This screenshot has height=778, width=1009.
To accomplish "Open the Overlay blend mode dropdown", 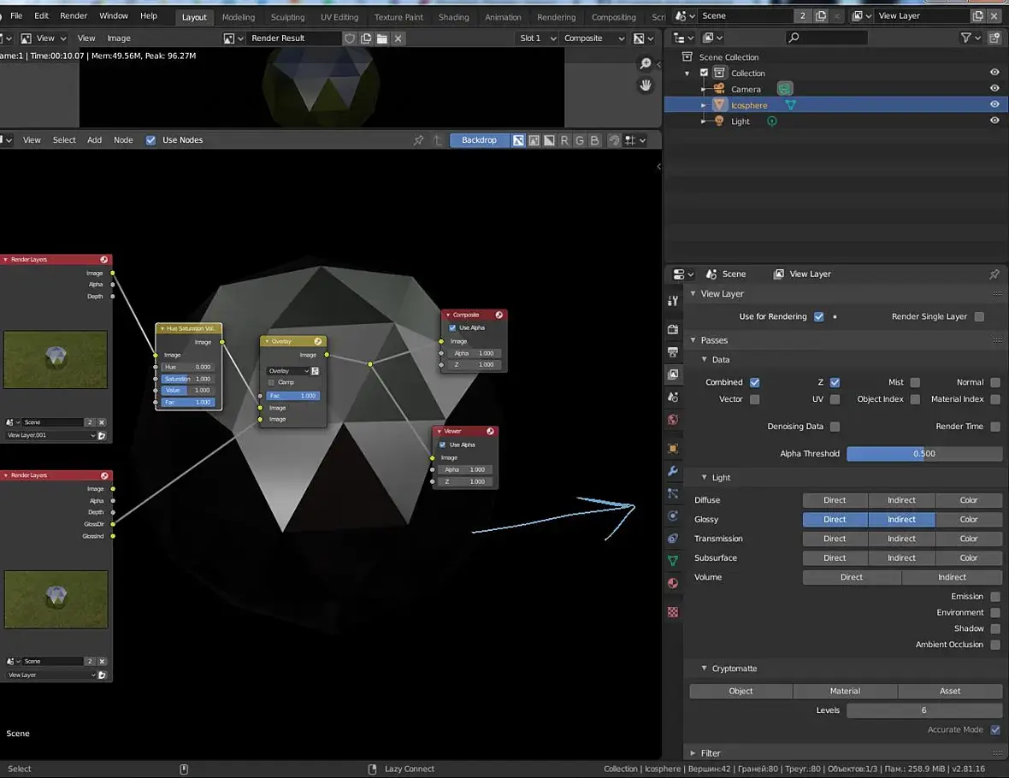I will pos(287,371).
